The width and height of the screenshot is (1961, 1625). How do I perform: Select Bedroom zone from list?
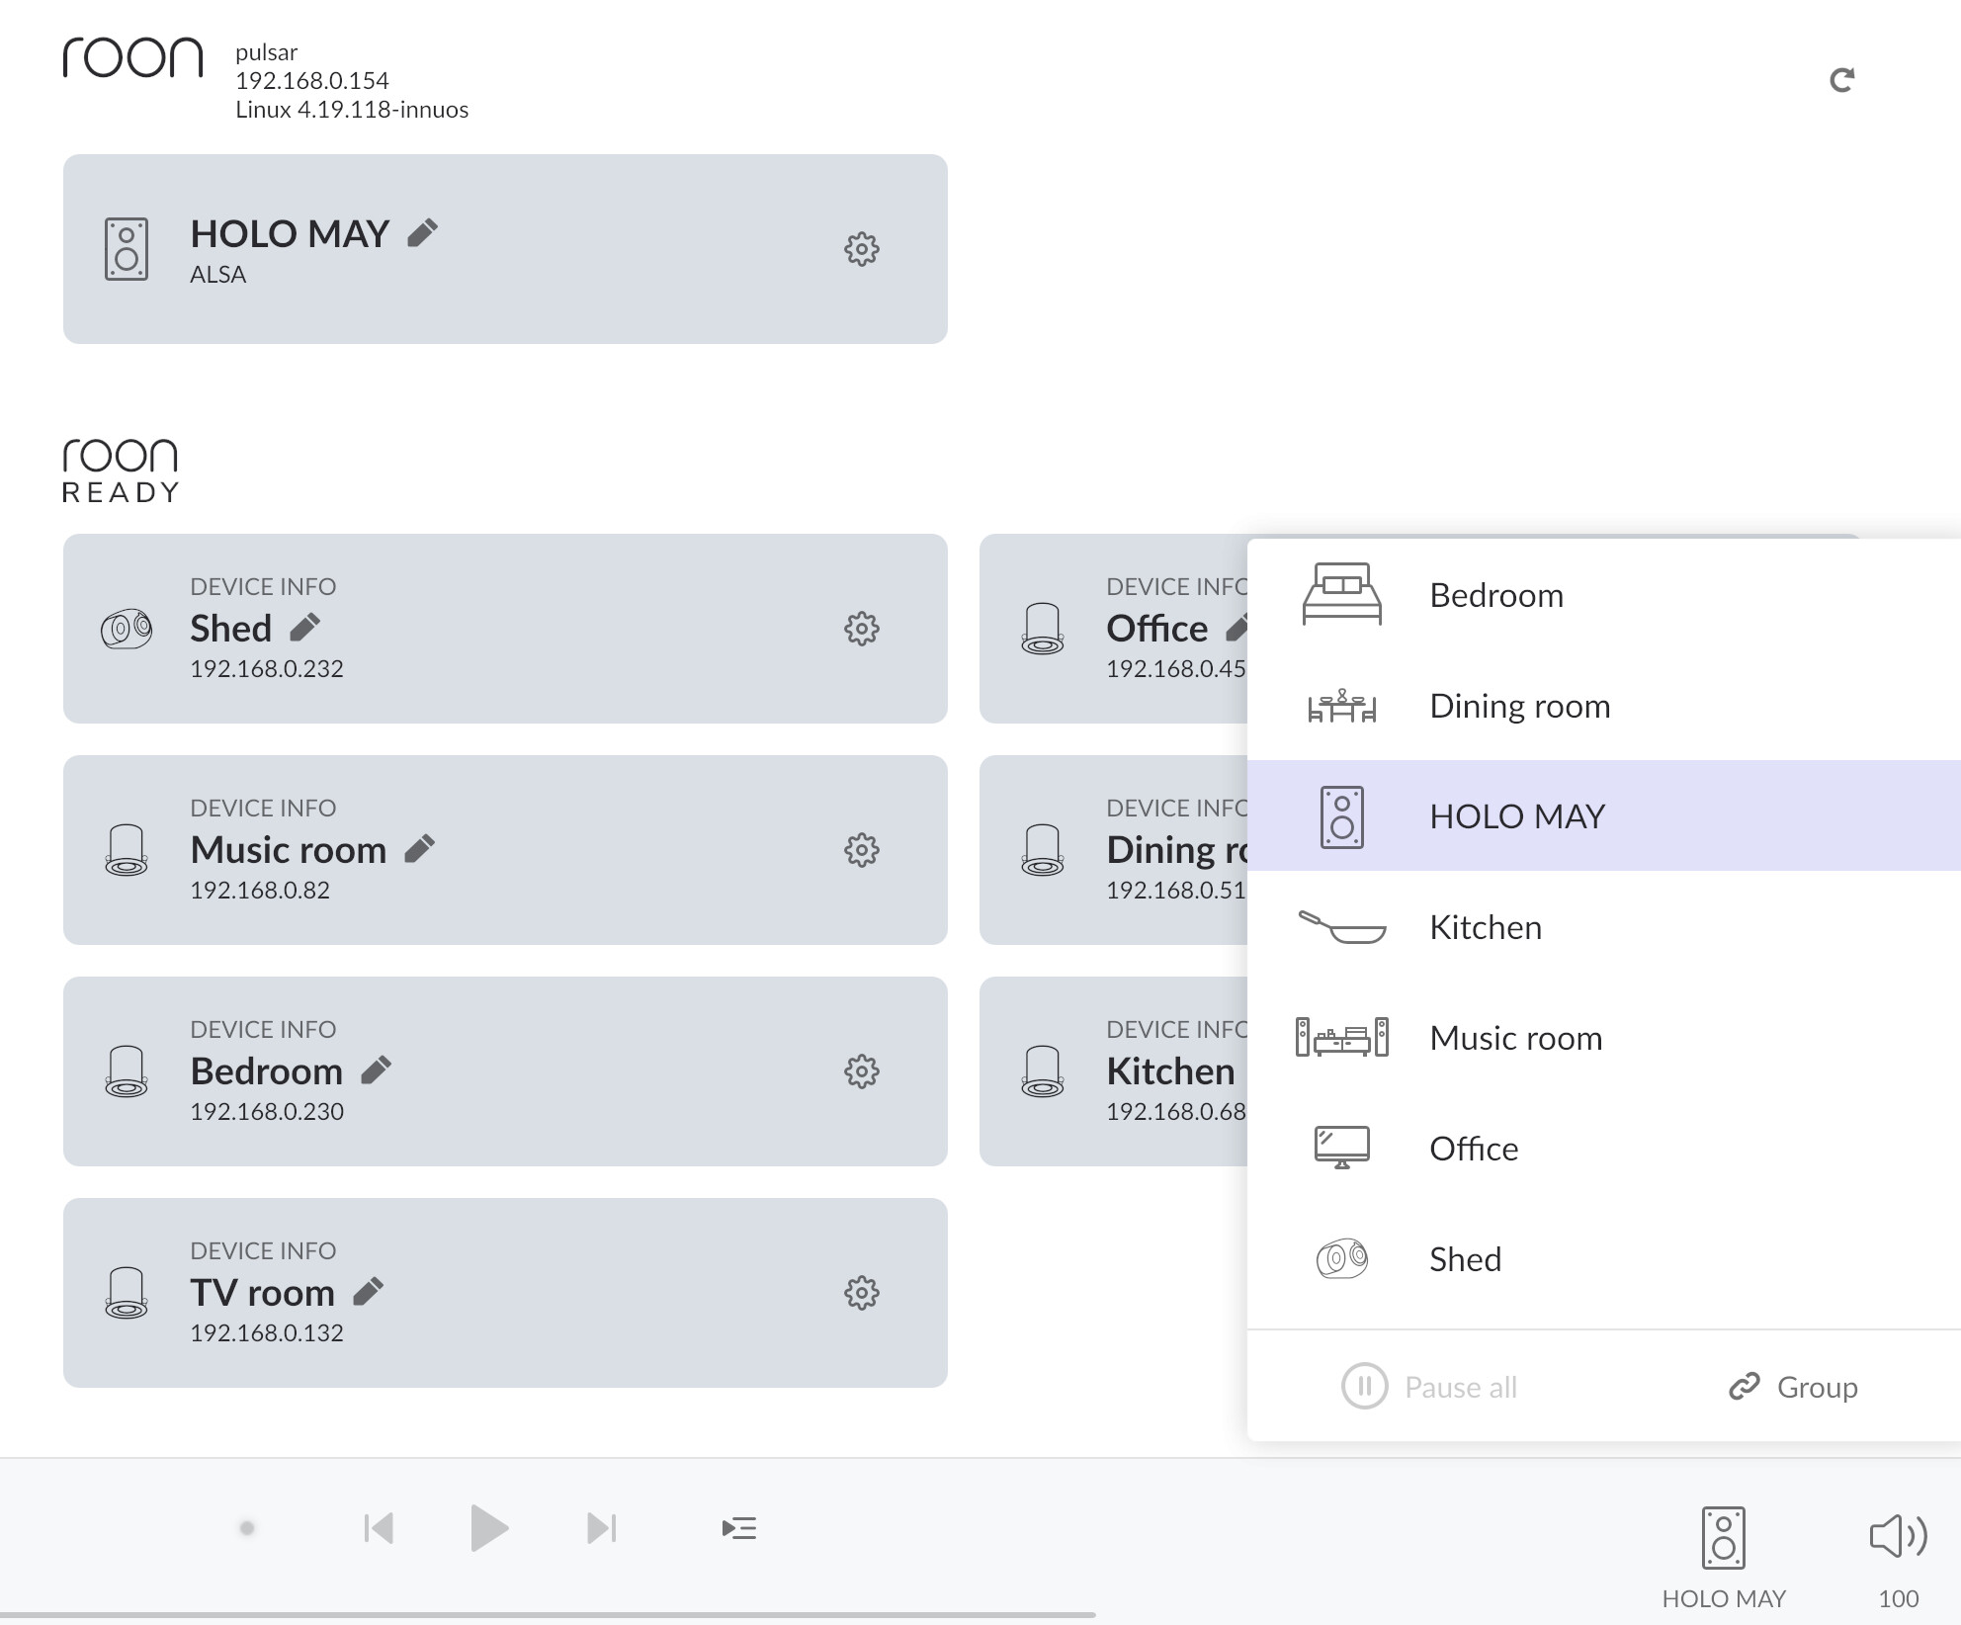tap(1494, 595)
